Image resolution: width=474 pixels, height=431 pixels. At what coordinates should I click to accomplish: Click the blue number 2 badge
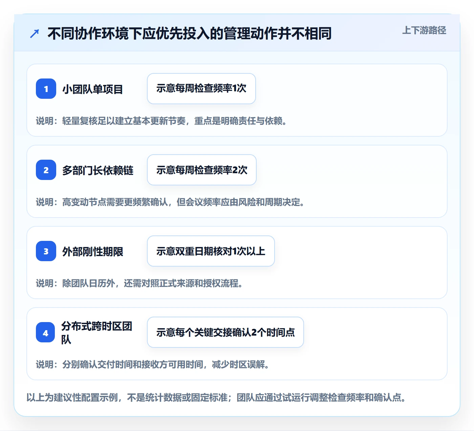coord(46,170)
